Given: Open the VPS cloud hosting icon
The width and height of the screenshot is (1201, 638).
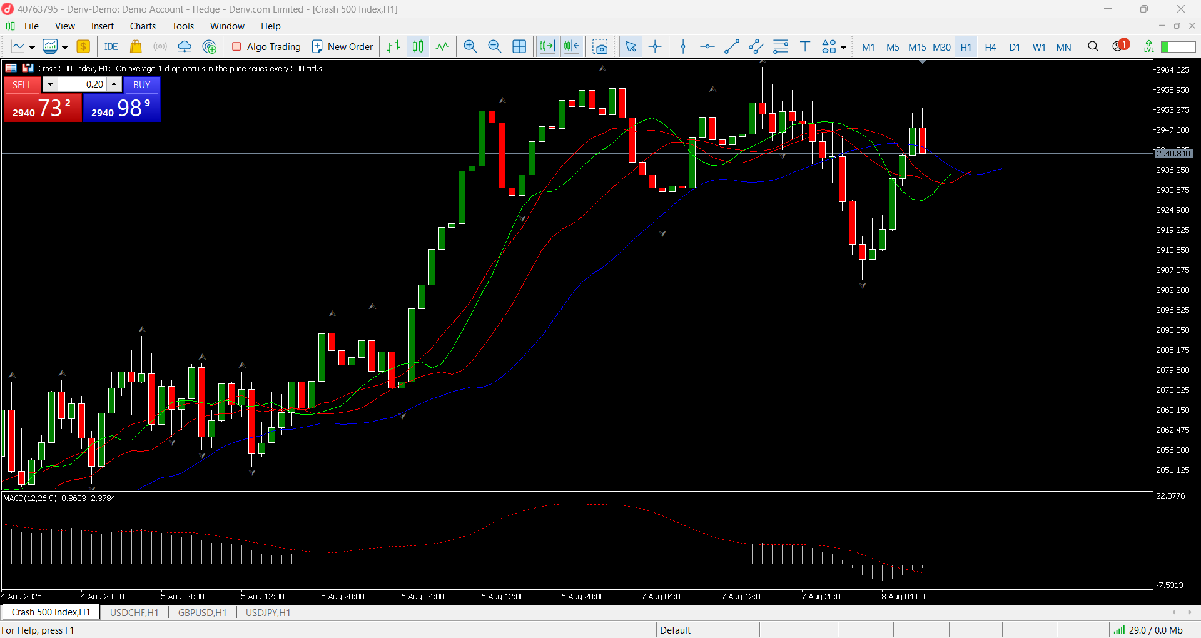Looking at the screenshot, I should tap(185, 47).
